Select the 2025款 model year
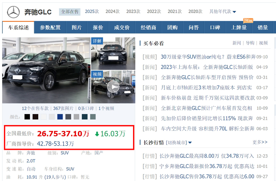The image size is (276, 181). pyautogui.click(x=92, y=12)
